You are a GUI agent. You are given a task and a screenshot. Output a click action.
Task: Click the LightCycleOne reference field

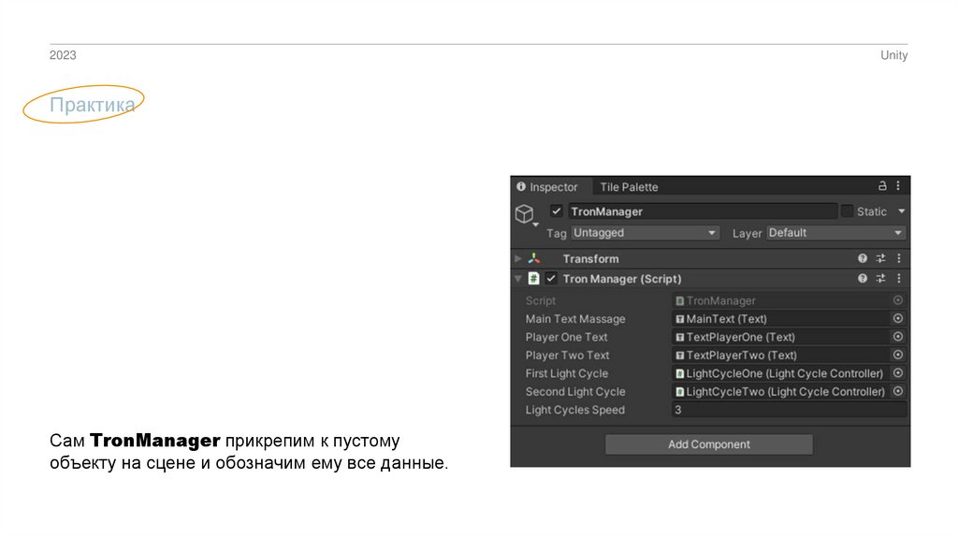click(x=781, y=374)
